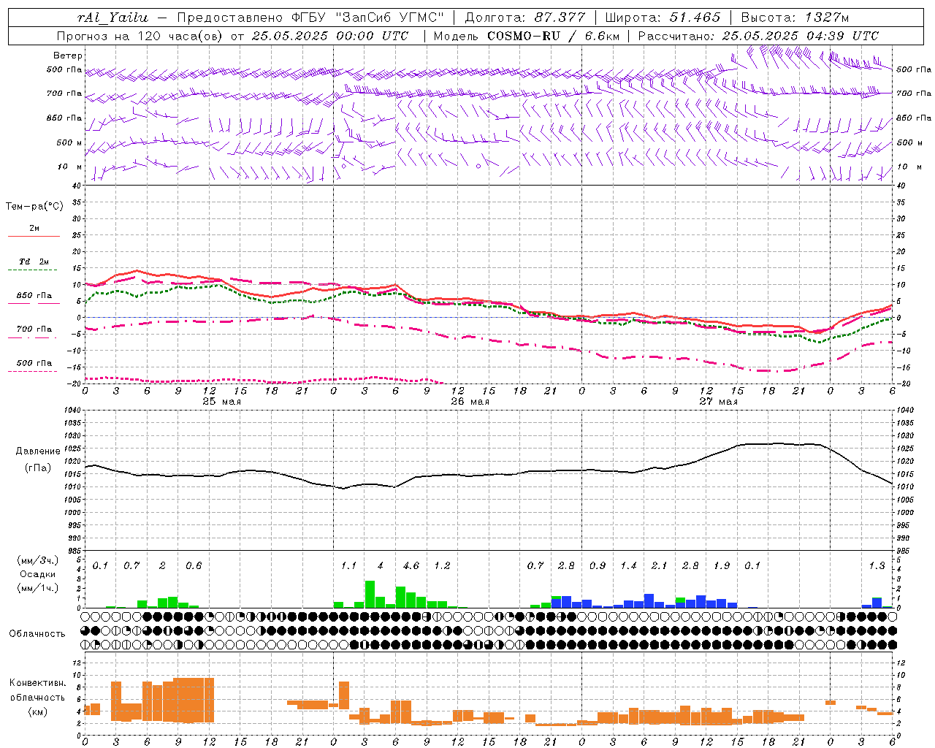Click the Тем-ра(°C) axis title

(x=34, y=207)
